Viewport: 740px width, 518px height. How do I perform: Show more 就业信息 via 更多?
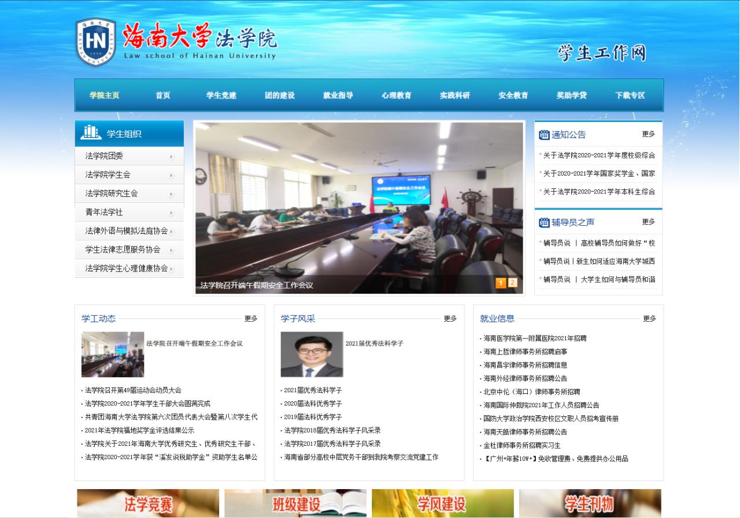click(x=649, y=319)
